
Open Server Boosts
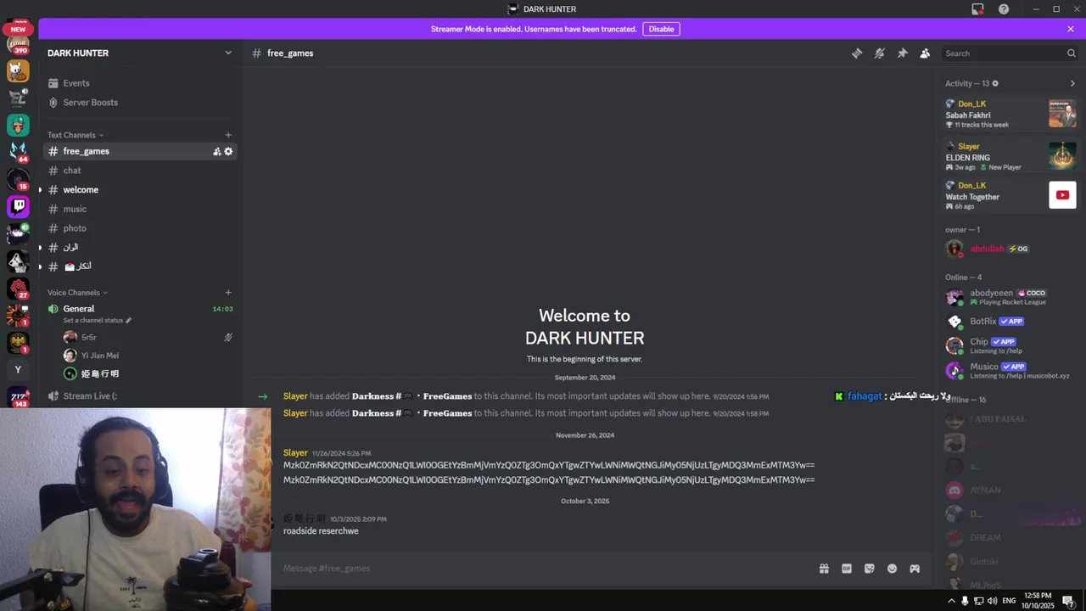click(140, 103)
